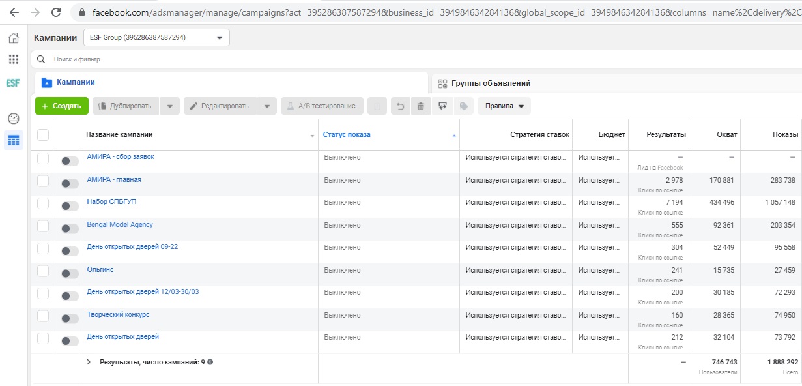Select the campaigns table icon in sidebar
The width and height of the screenshot is (802, 386).
click(14, 140)
